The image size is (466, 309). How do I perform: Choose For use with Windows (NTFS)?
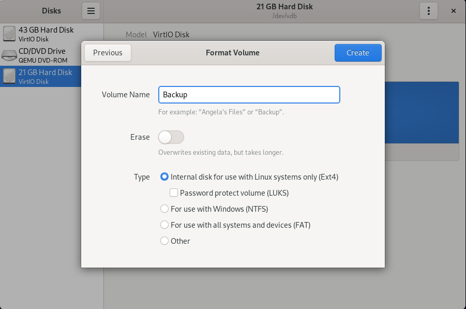[x=164, y=209]
